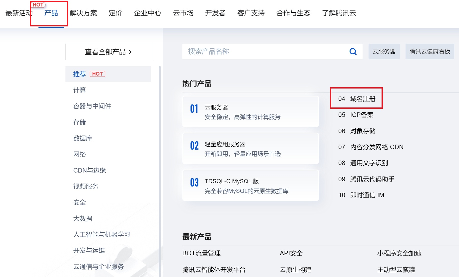Open the 01 云服务器 product card
Viewport: 459px width, 277px height.
[251, 111]
